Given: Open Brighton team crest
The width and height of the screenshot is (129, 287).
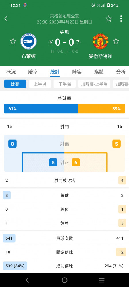Looking at the screenshot, I should (28, 41).
